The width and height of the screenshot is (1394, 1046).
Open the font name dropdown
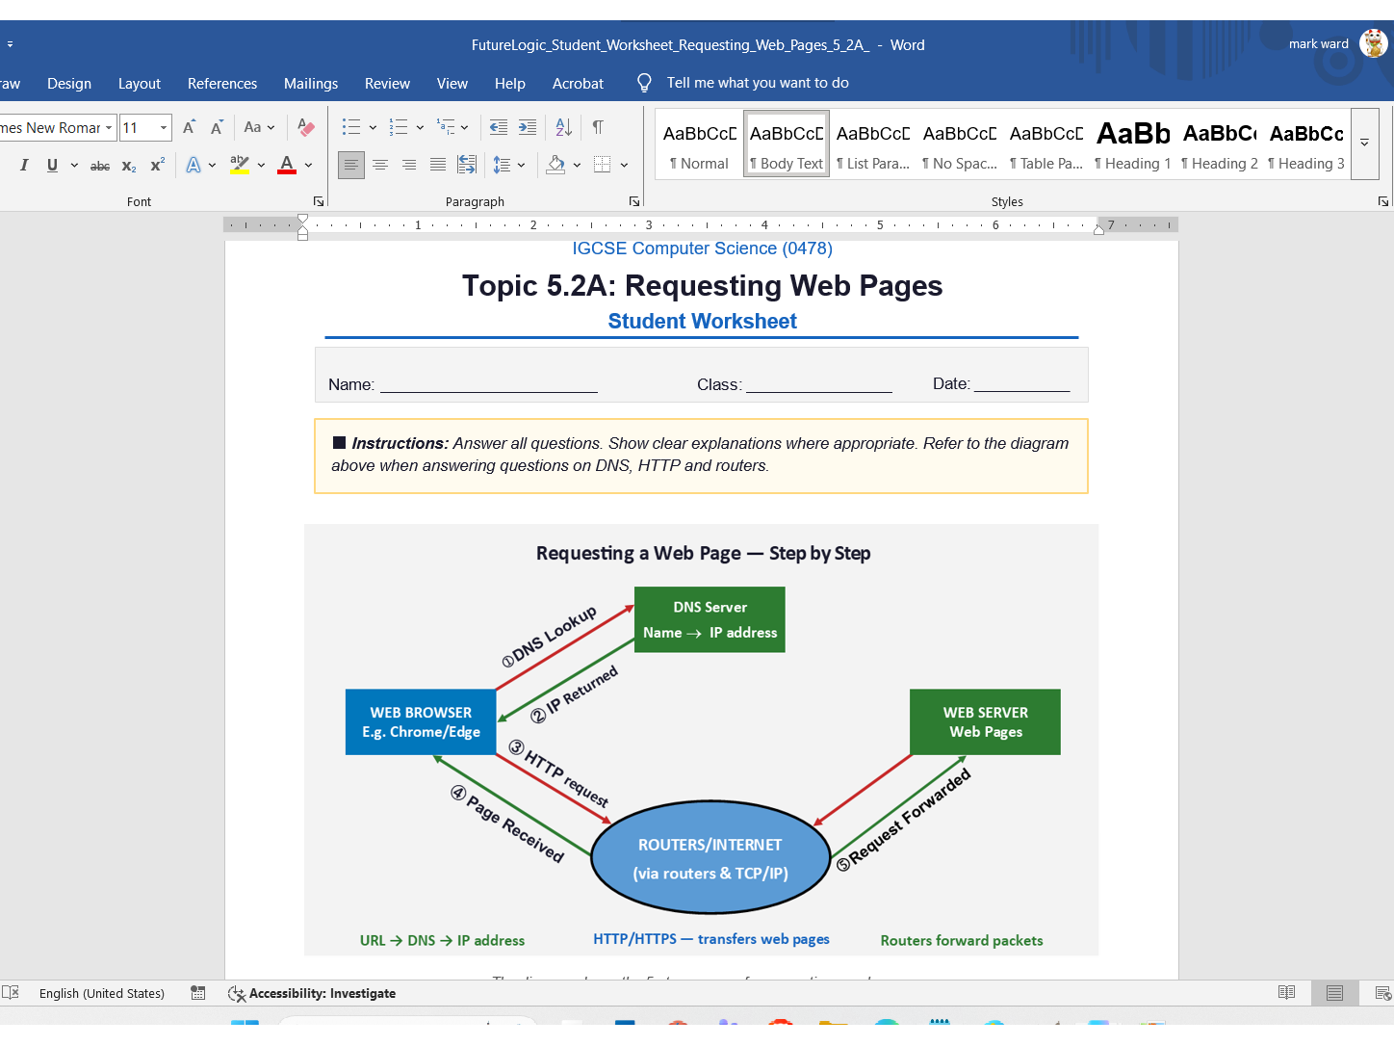tap(109, 127)
